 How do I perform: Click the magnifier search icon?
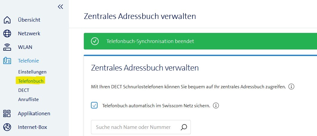pyautogui.click(x=184, y=127)
